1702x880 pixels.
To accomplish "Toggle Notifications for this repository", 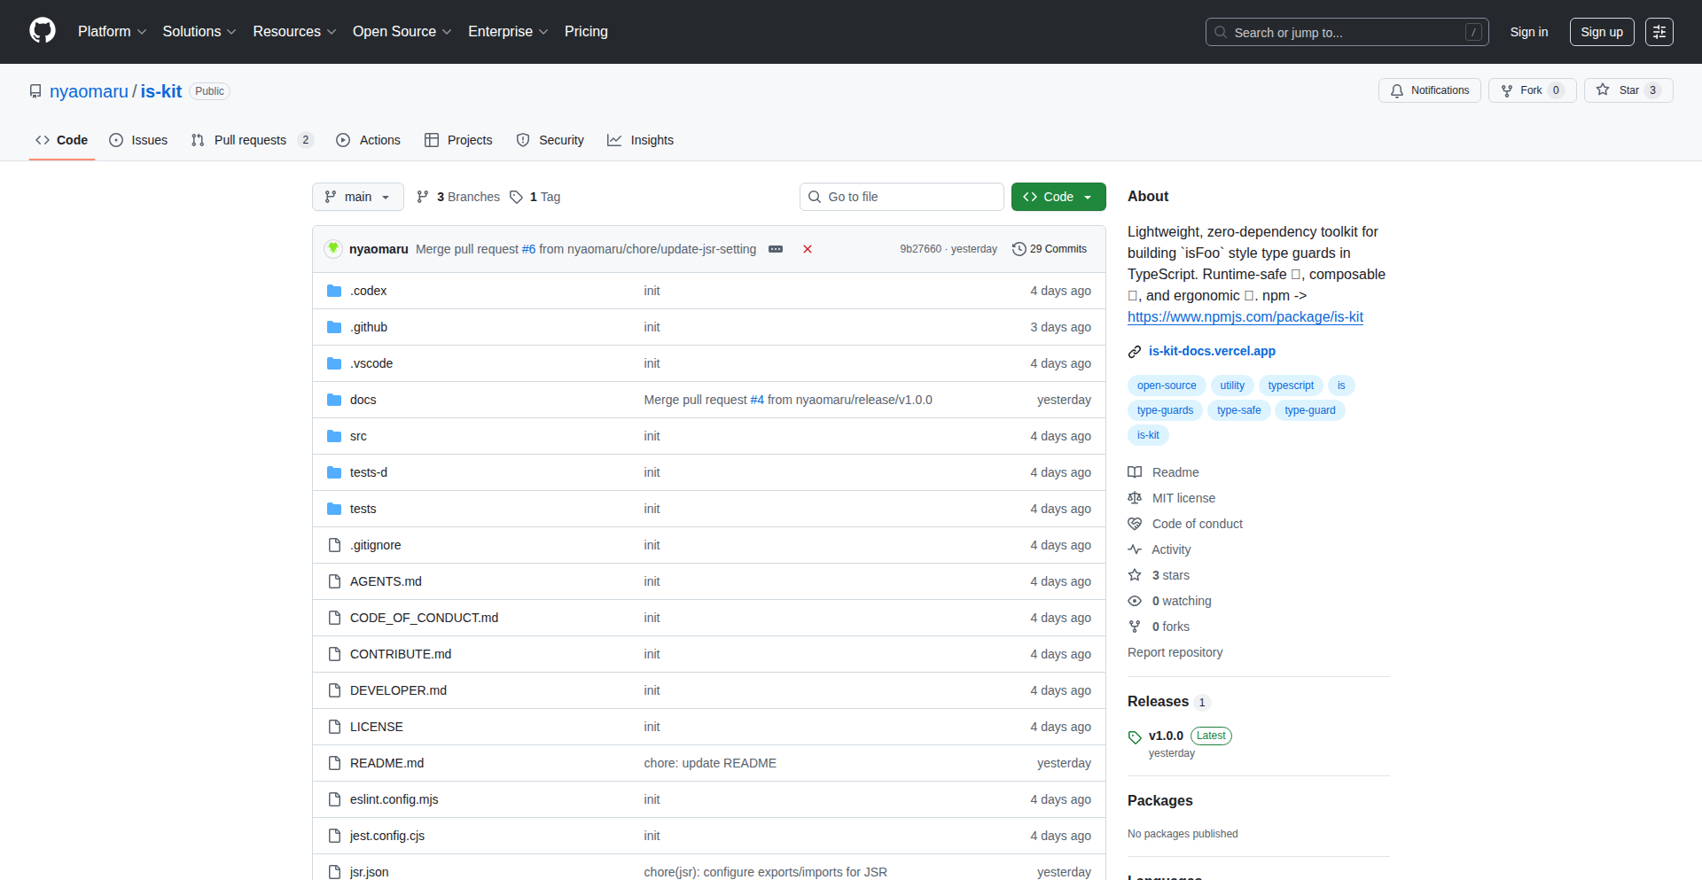I will [x=1429, y=90].
